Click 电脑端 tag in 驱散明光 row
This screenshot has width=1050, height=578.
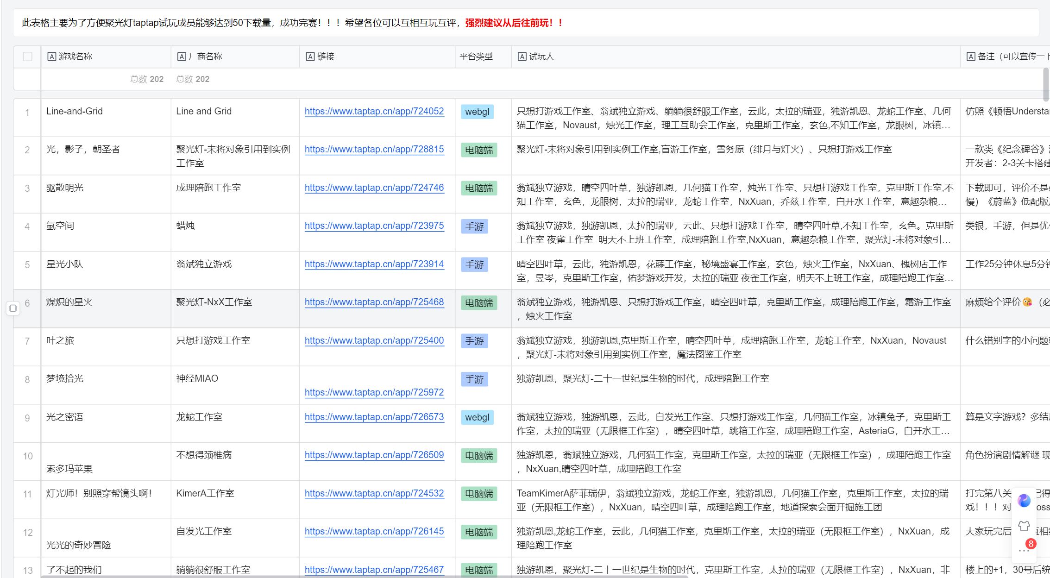[479, 188]
